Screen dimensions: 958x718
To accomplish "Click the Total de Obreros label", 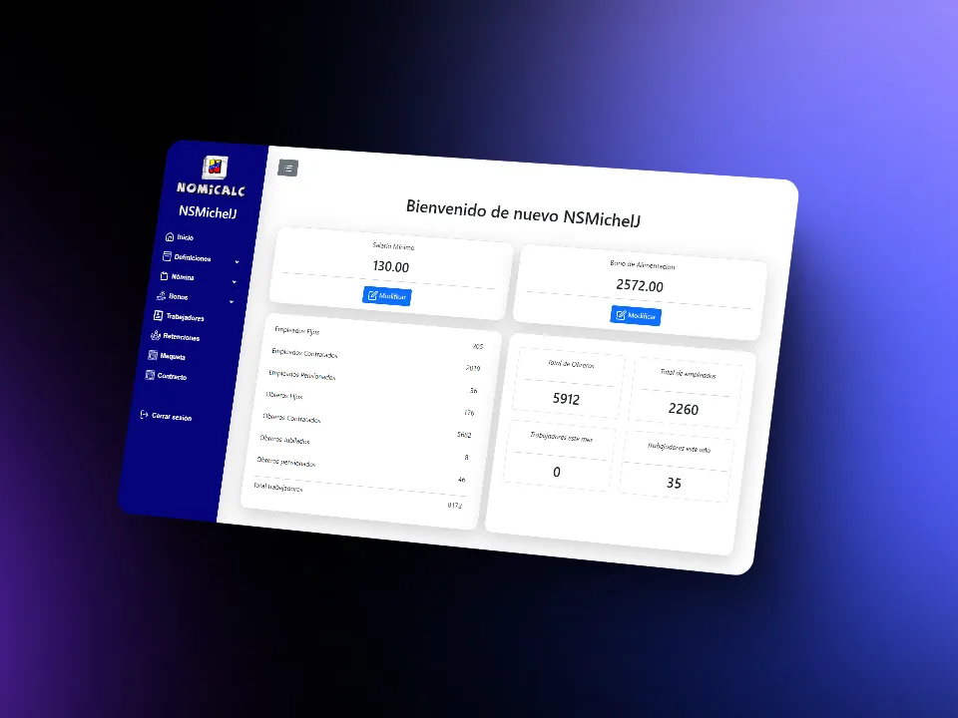I will pyautogui.click(x=571, y=365).
